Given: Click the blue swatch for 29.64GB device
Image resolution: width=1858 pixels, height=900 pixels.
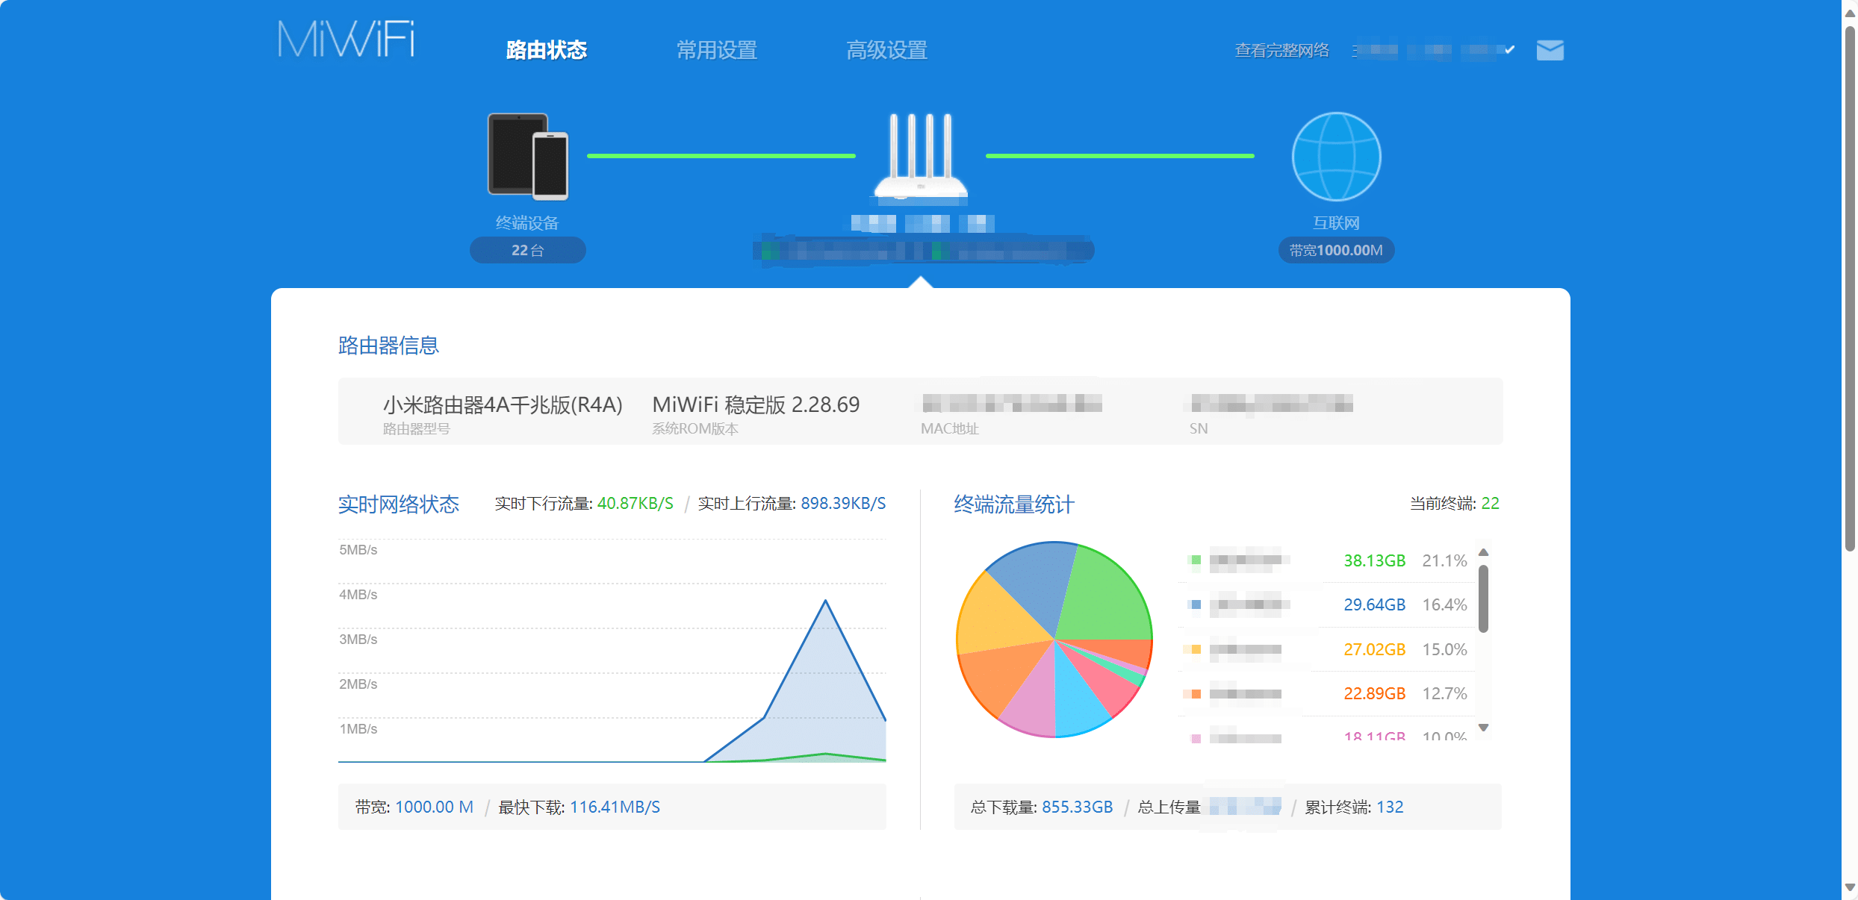Looking at the screenshot, I should [x=1196, y=604].
